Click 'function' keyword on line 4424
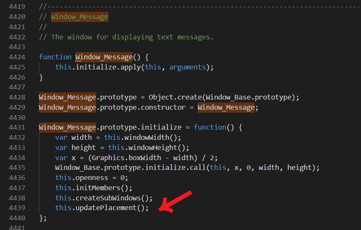This screenshot has width=361, height=230. tap(55, 57)
